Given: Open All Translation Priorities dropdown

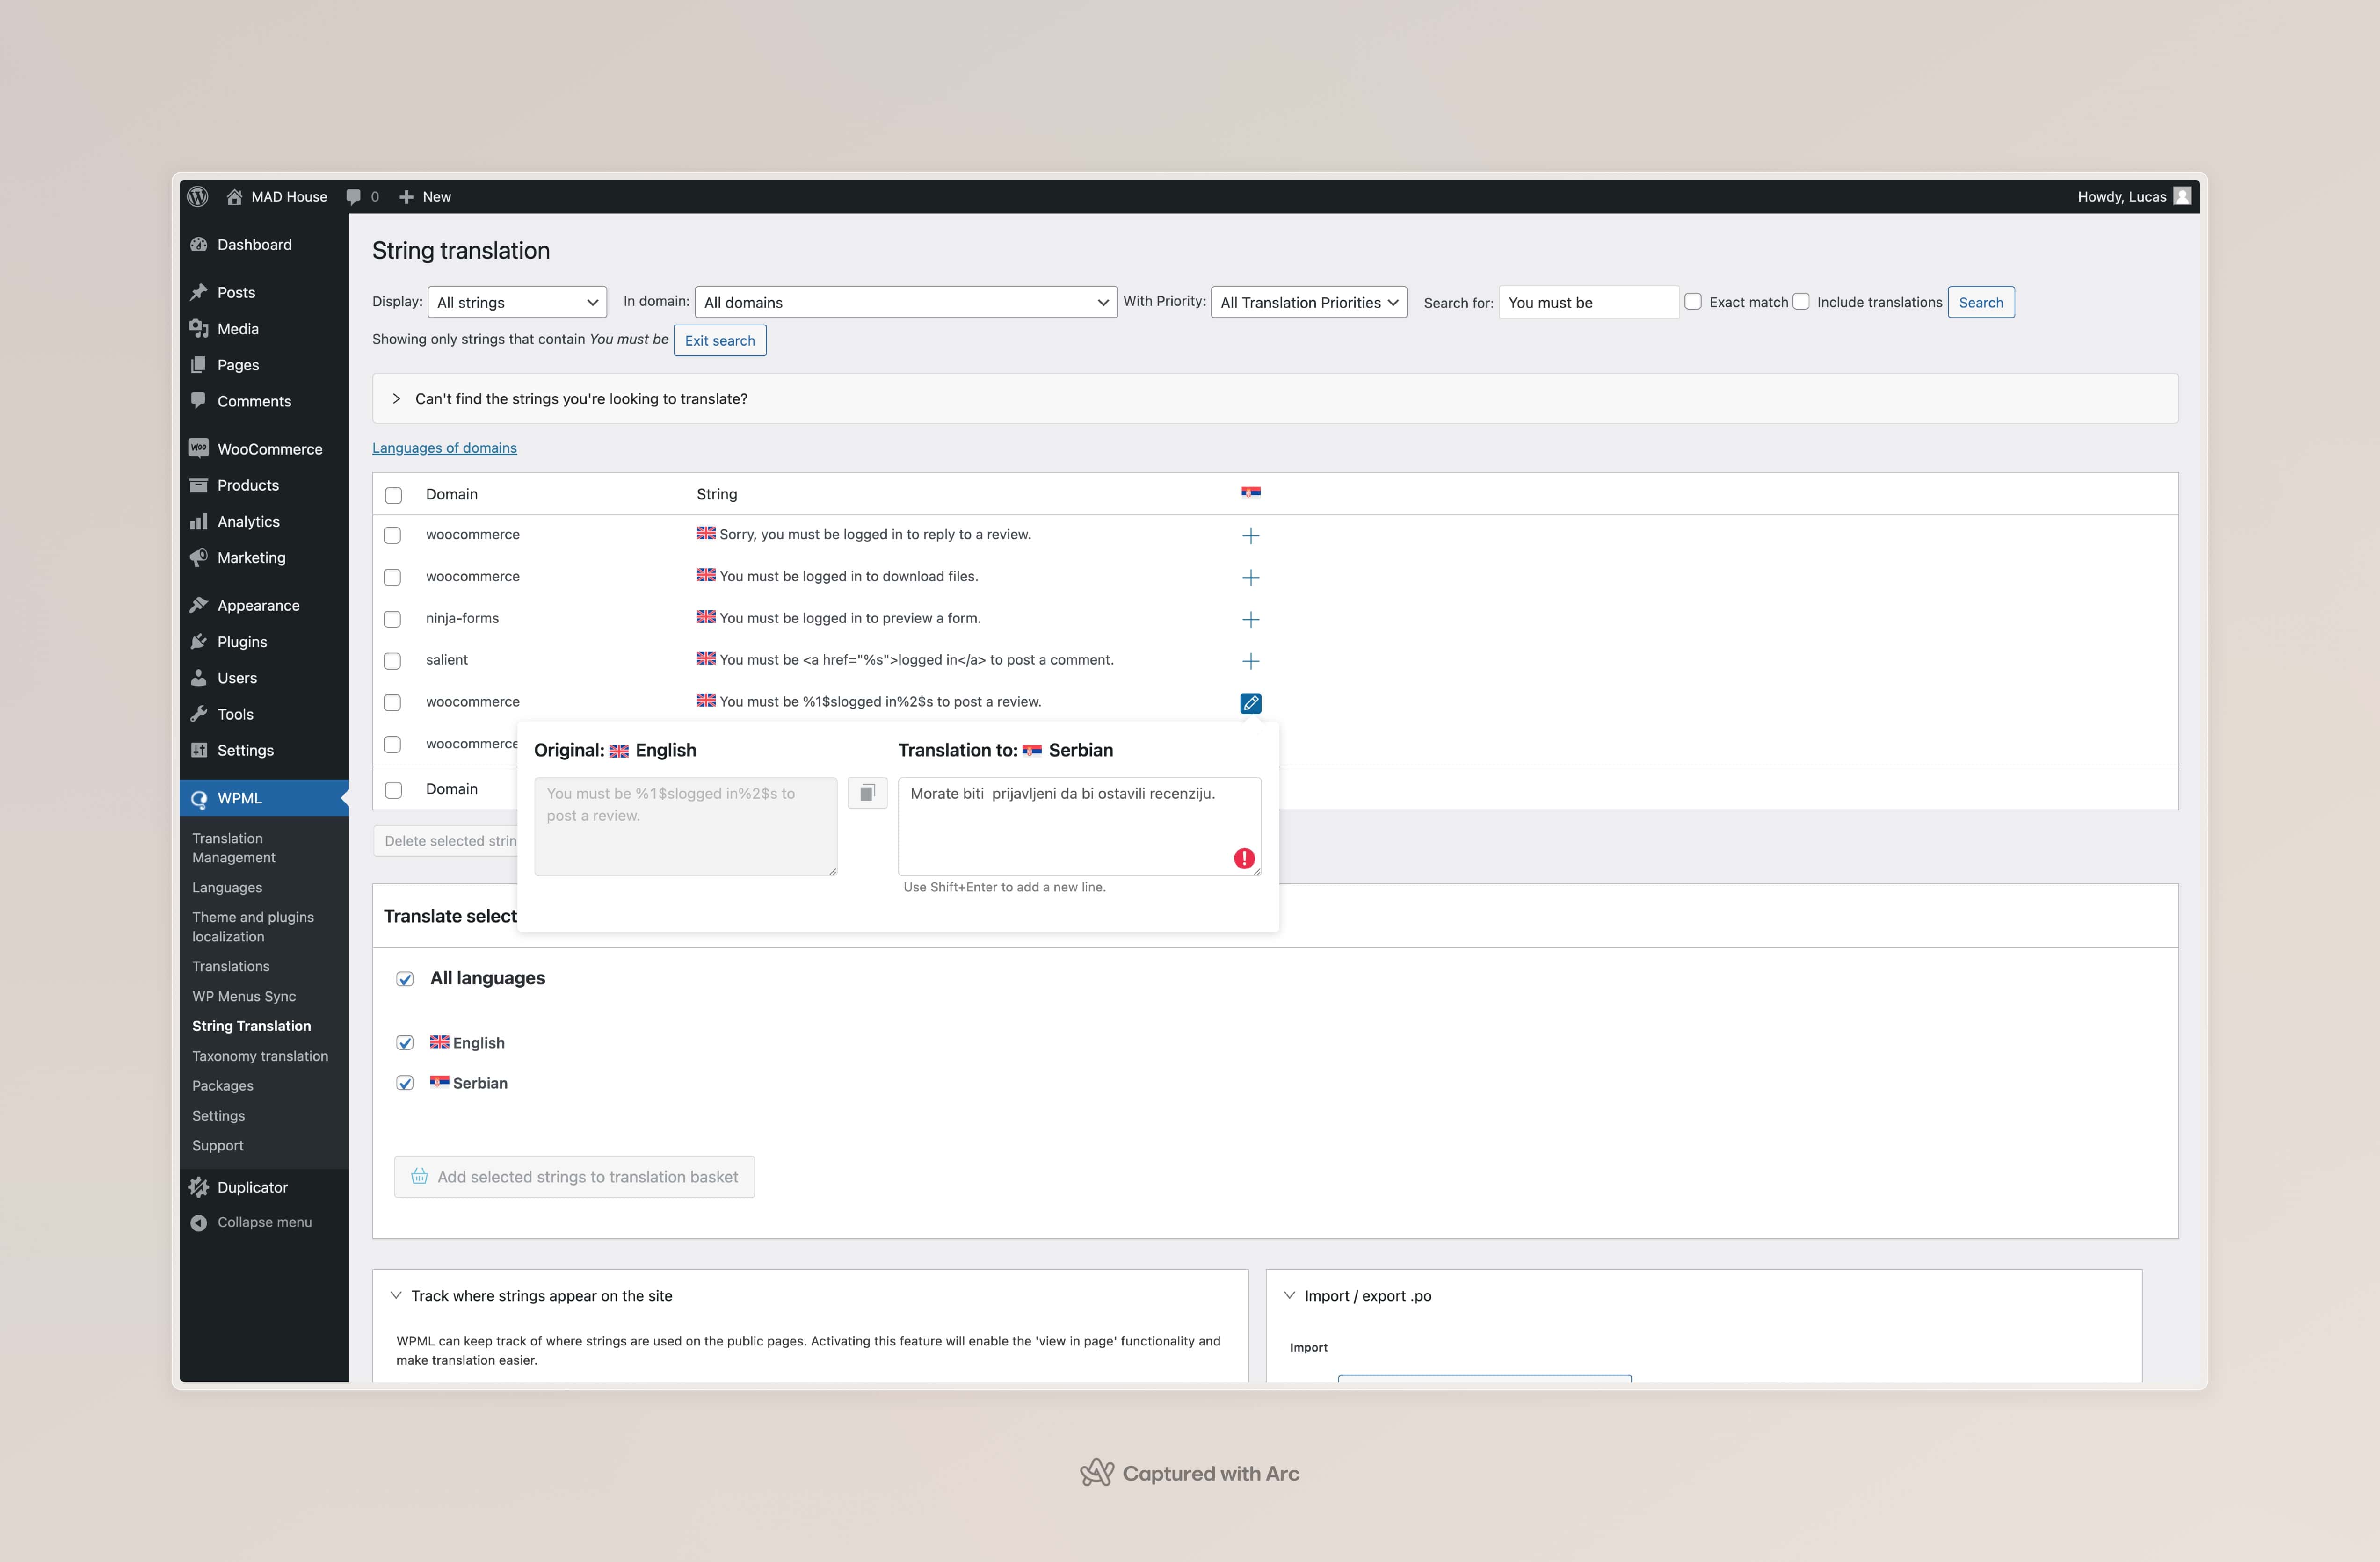Looking at the screenshot, I should [1309, 302].
